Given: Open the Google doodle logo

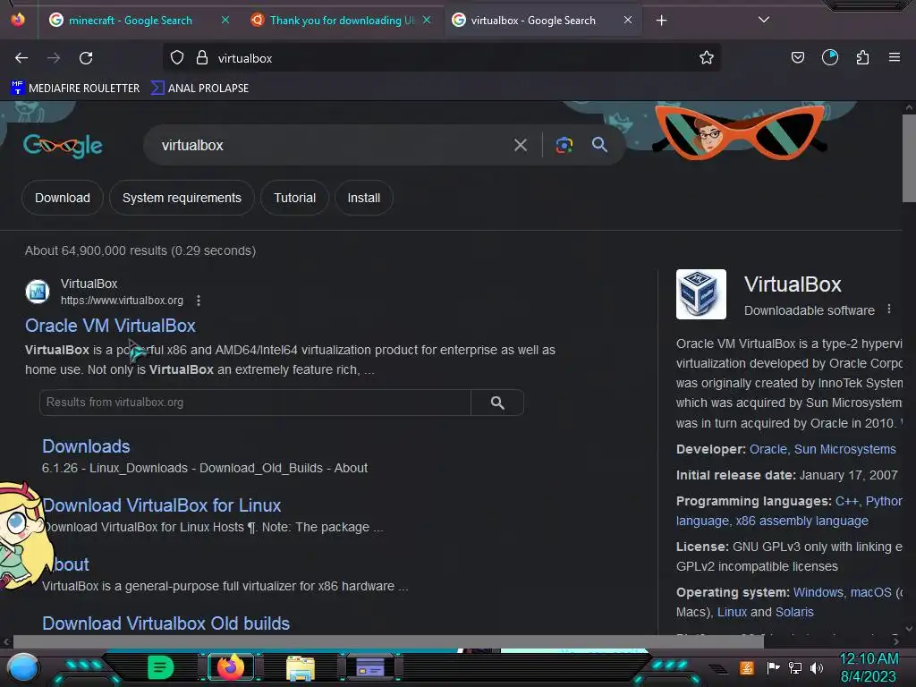Looking at the screenshot, I should click(x=64, y=146).
